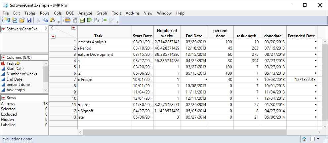Click the columns list scroll down arrow
This screenshot has height=143, width=328.
point(45,90)
